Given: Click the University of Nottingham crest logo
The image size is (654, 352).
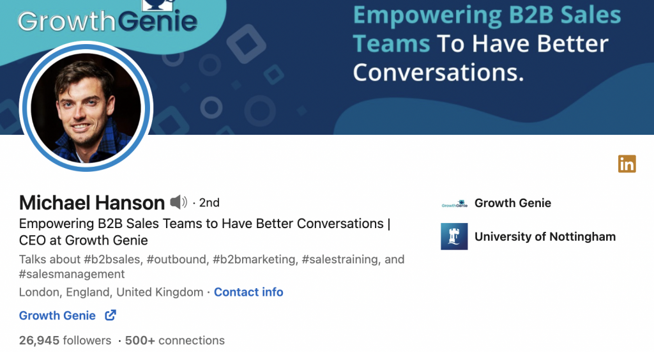Looking at the screenshot, I should [454, 236].
